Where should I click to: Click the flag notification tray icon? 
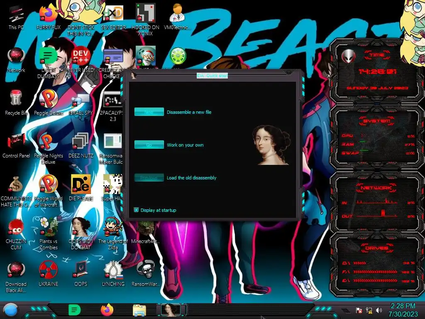coord(359,310)
